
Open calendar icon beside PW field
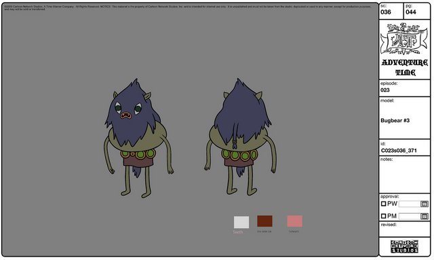[x=424, y=204]
